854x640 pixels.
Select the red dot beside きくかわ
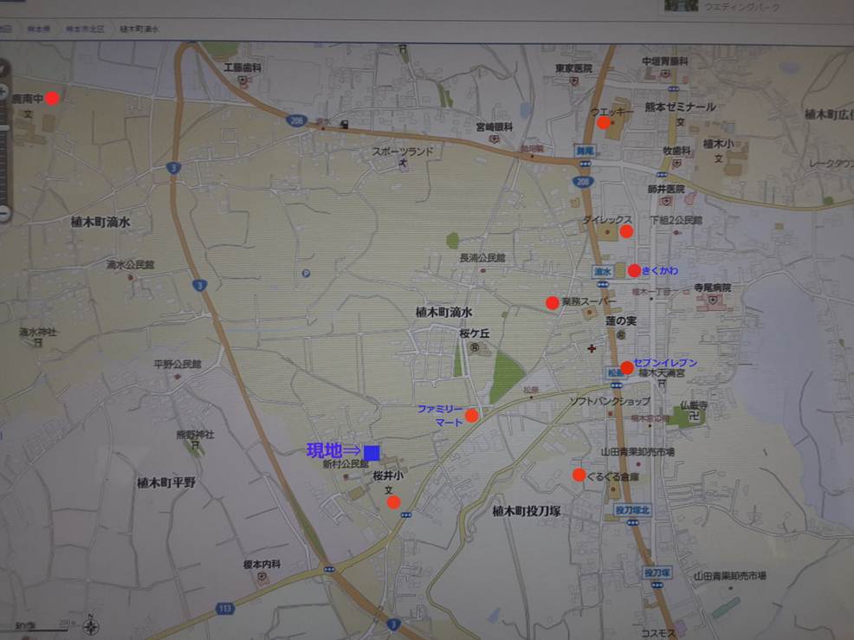click(x=634, y=270)
